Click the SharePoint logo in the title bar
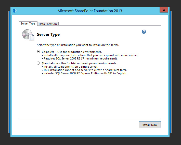The width and height of the screenshot is (181, 145). pos(15,11)
